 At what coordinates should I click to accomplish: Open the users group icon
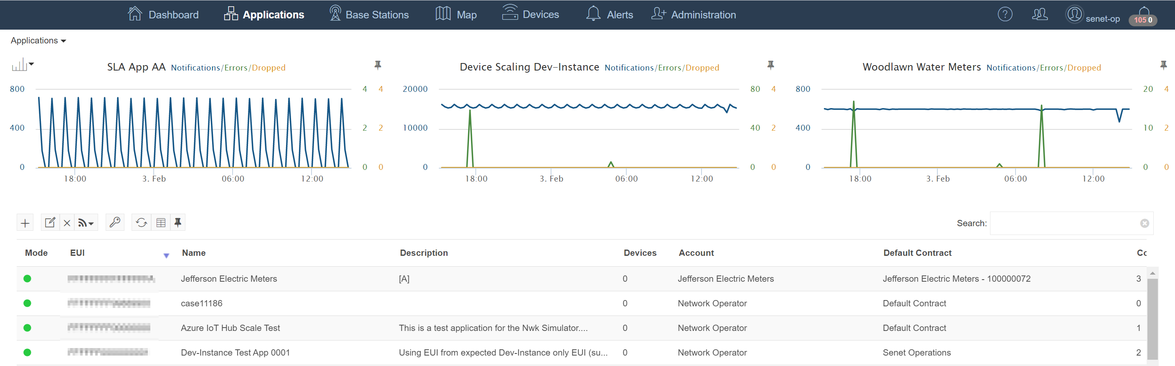pyautogui.click(x=1040, y=14)
